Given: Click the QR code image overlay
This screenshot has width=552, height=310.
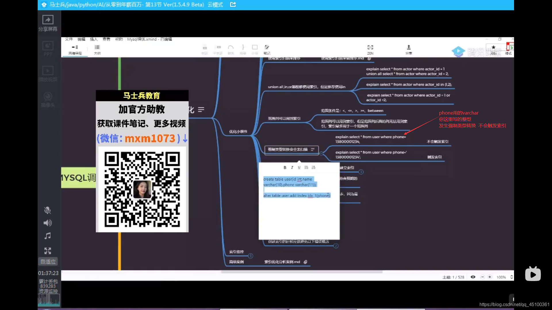Looking at the screenshot, I should click(142, 189).
